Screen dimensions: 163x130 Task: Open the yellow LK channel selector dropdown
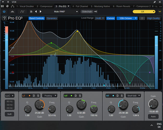pyautogui.click(x=144, y=12)
